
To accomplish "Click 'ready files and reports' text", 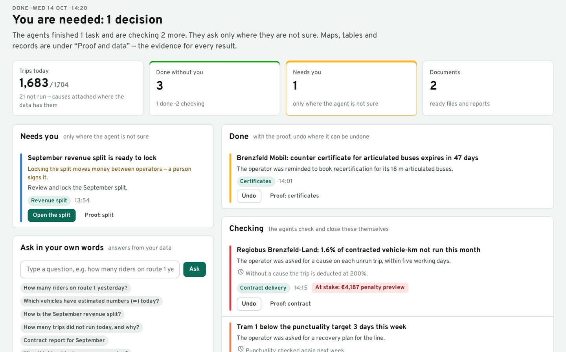I will [459, 104].
